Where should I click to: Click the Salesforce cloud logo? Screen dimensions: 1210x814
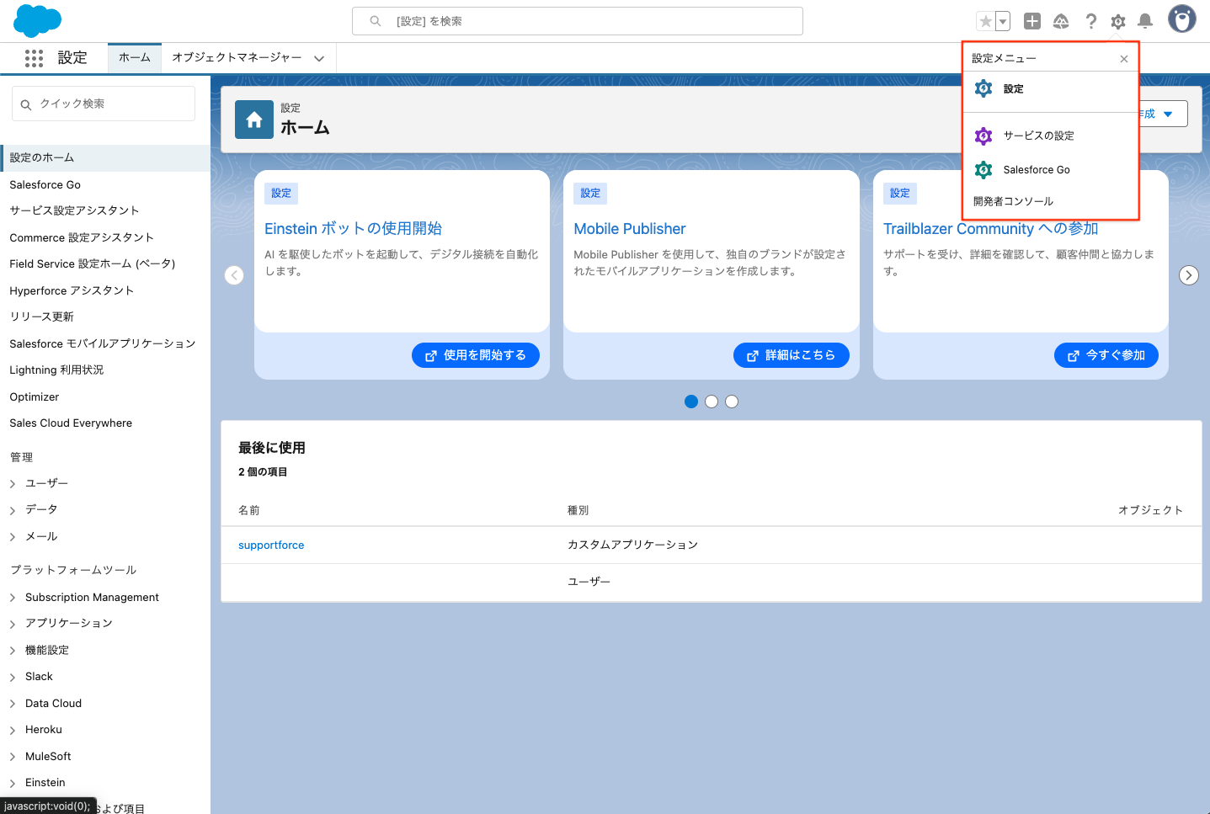37,20
